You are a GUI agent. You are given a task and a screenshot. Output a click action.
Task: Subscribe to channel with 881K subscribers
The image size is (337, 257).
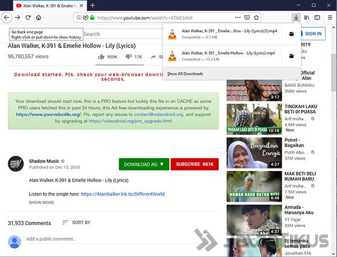pos(195,164)
